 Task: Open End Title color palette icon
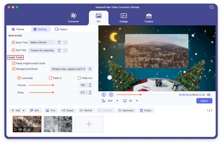coord(65,50)
